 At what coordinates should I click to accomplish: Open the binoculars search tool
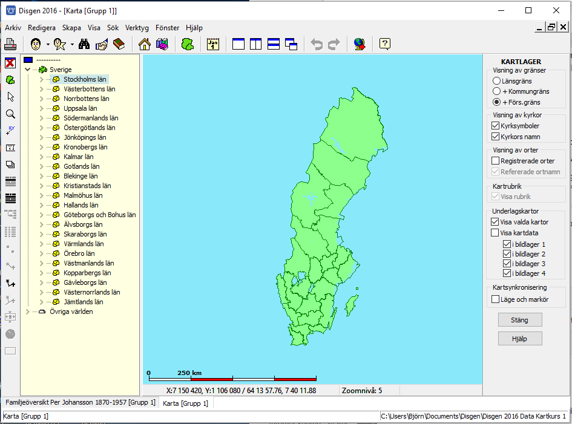pyautogui.click(x=84, y=44)
